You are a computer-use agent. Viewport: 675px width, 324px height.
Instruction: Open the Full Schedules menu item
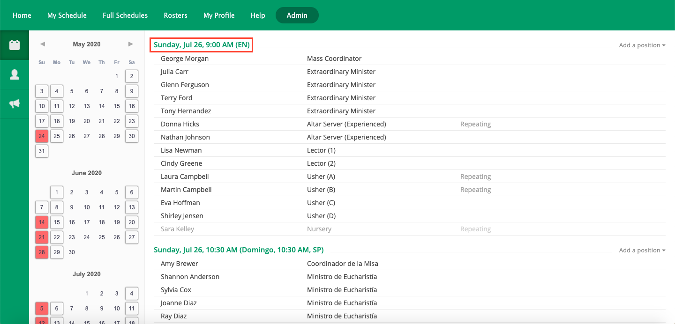click(x=125, y=15)
